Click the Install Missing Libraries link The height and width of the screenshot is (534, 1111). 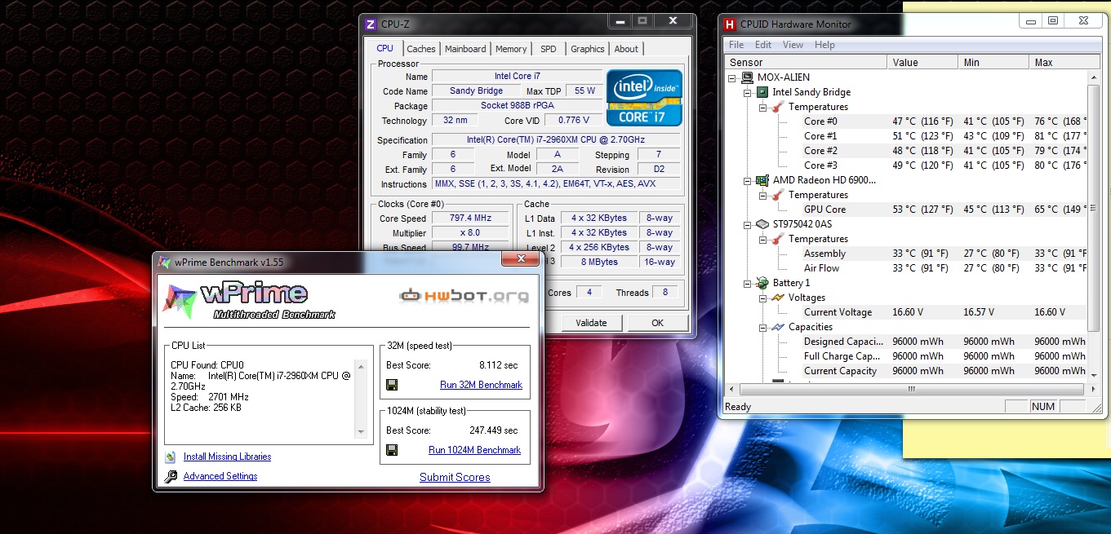[x=227, y=457]
